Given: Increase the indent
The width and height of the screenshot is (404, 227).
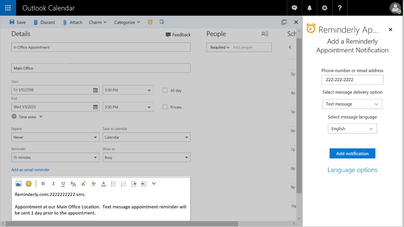Looking at the screenshot, I should tap(144, 184).
